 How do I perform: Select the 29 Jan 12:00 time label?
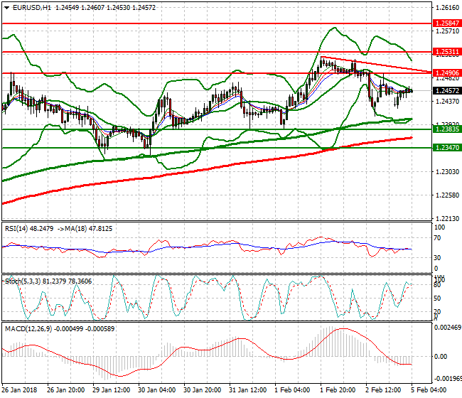click(x=111, y=390)
